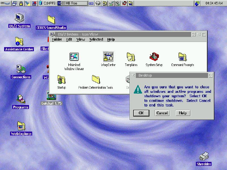Click the red telephone tray icon
The width and height of the screenshot is (227, 170).
[x=124, y=3]
